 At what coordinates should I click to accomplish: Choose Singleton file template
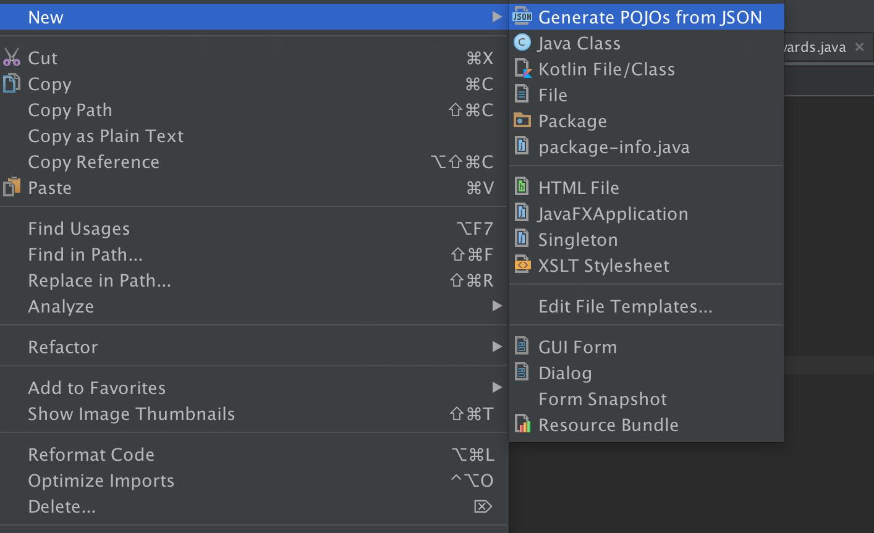tap(578, 240)
